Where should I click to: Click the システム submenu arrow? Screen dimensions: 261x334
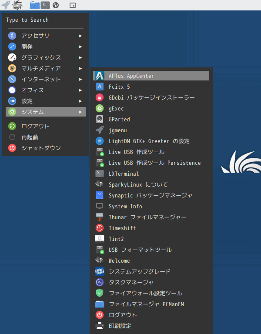tap(80, 112)
